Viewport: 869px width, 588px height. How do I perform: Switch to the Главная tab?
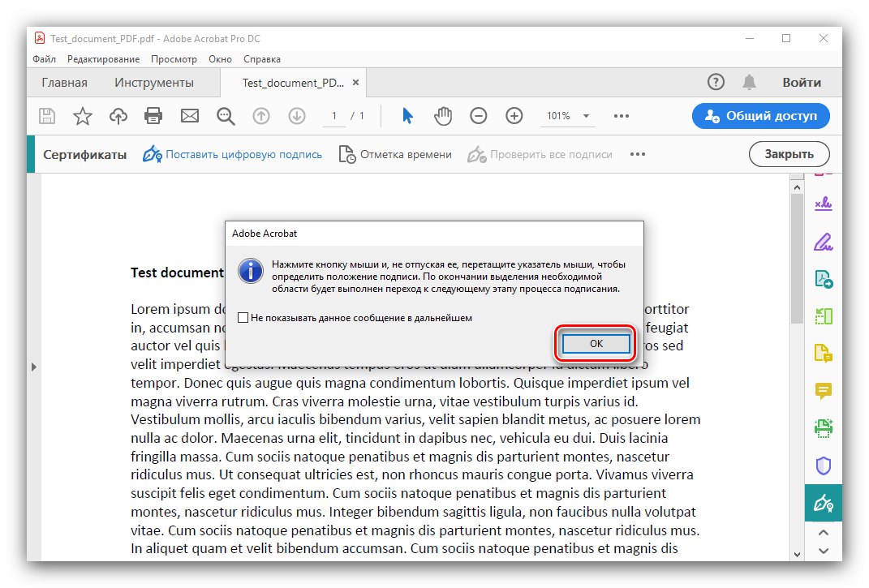click(x=64, y=83)
